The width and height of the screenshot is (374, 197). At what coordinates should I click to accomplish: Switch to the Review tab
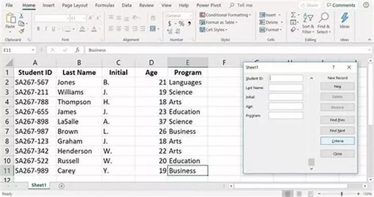point(146,5)
